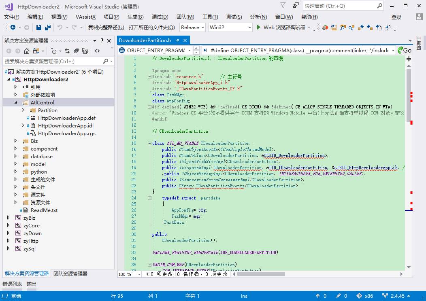The width and height of the screenshot is (426, 301).
Task: Open the feedback icon next to quick launch
Action: tap(296, 5)
